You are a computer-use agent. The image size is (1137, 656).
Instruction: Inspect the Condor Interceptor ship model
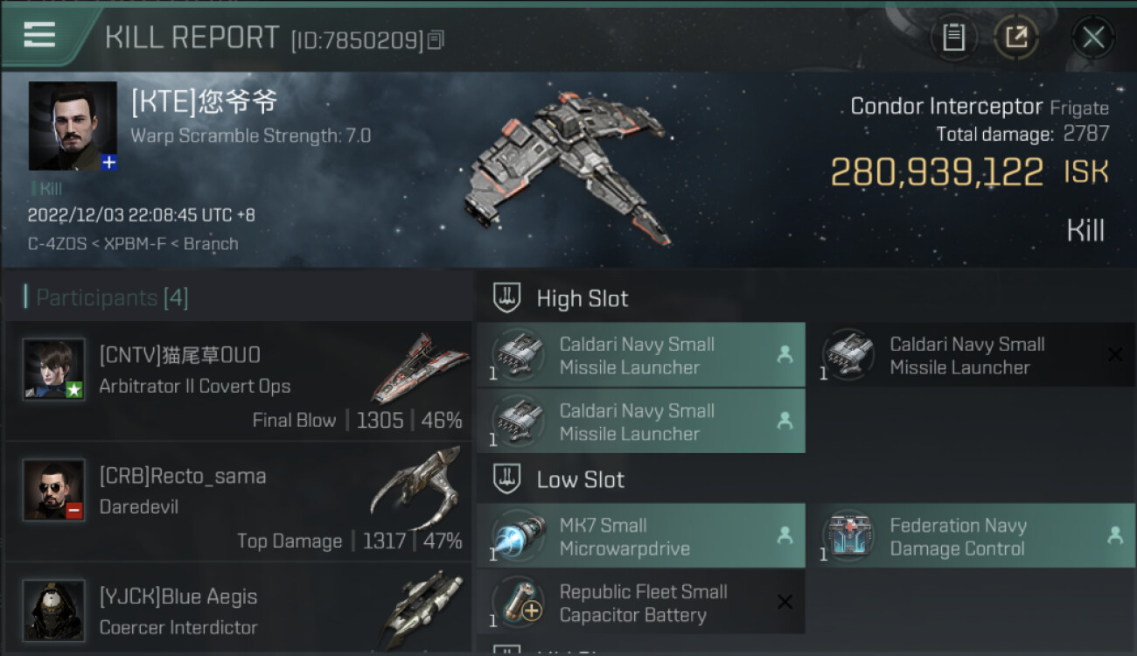coord(568,167)
